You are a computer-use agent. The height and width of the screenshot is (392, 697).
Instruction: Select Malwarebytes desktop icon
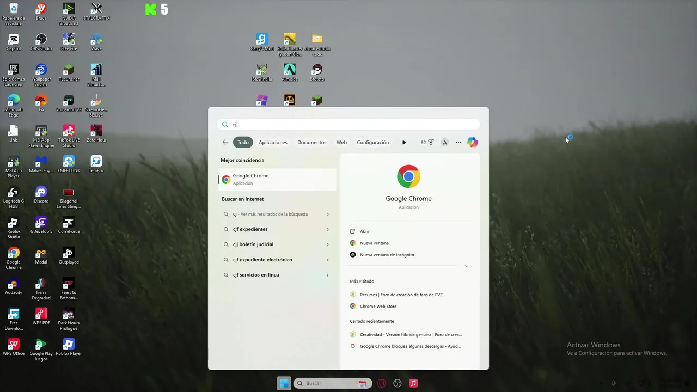(41, 164)
